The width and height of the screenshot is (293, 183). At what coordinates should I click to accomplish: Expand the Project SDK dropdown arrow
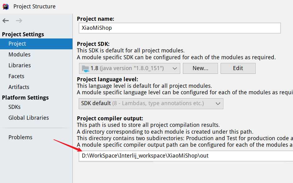(x=175, y=68)
